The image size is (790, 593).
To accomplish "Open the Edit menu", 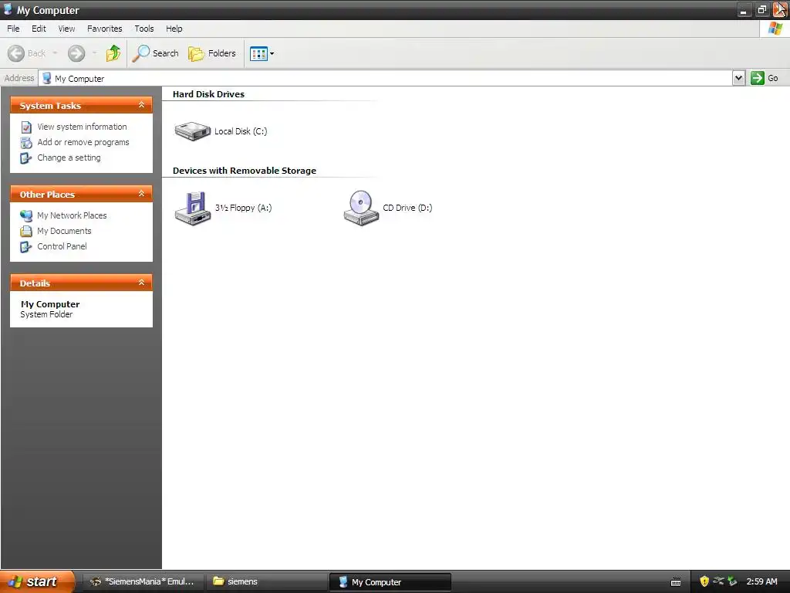I will coord(39,29).
